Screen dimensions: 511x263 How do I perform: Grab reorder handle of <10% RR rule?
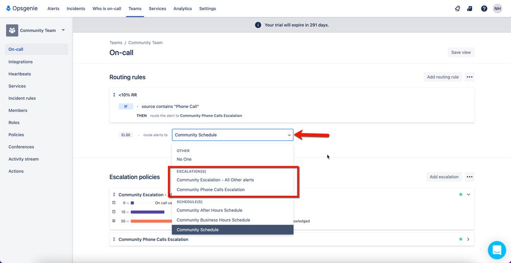click(114, 95)
